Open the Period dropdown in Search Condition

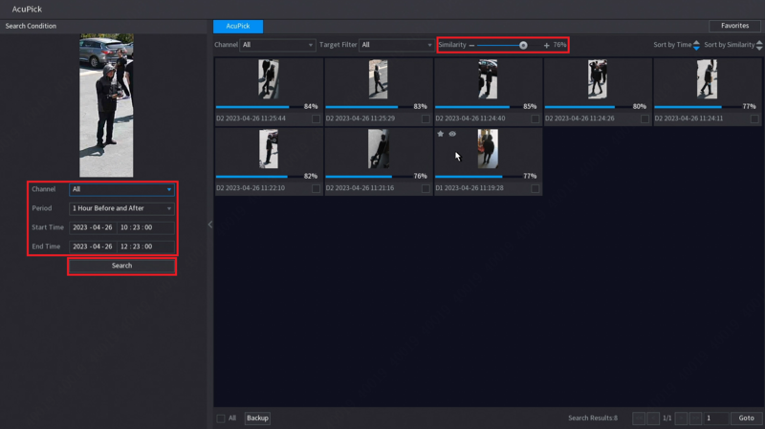[x=121, y=208]
